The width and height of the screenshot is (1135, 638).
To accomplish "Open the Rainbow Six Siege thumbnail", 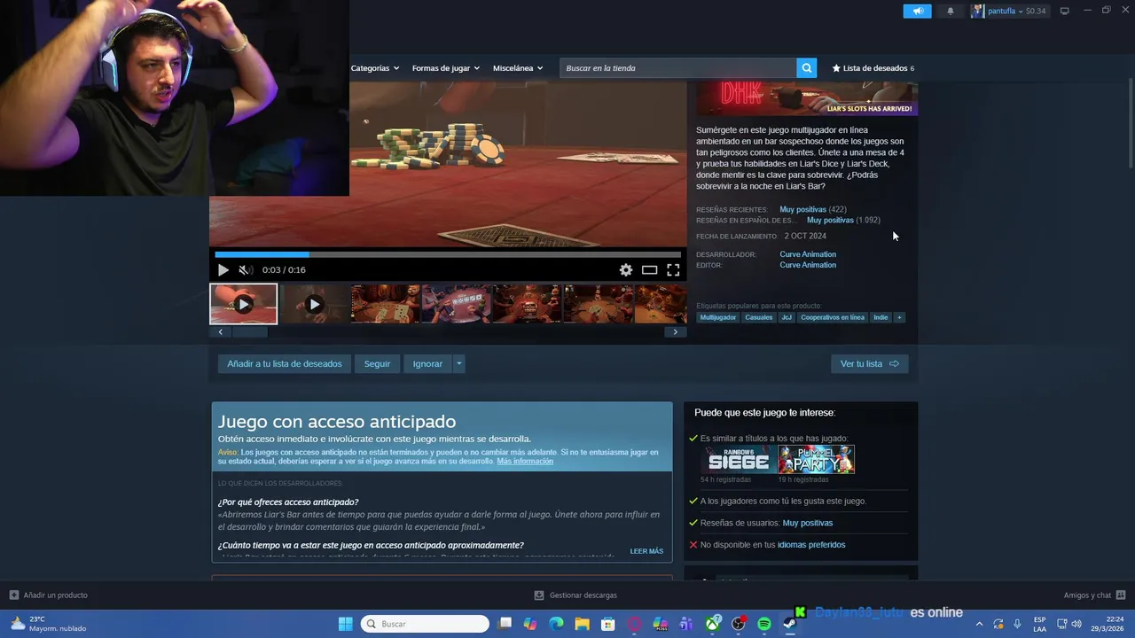I will pos(738,459).
